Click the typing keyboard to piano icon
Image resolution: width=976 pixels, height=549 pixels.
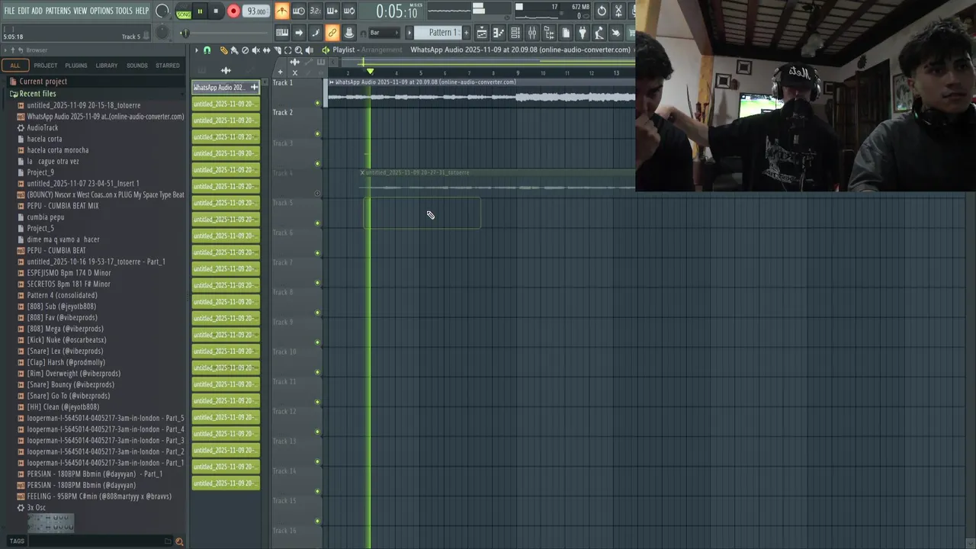(x=282, y=32)
